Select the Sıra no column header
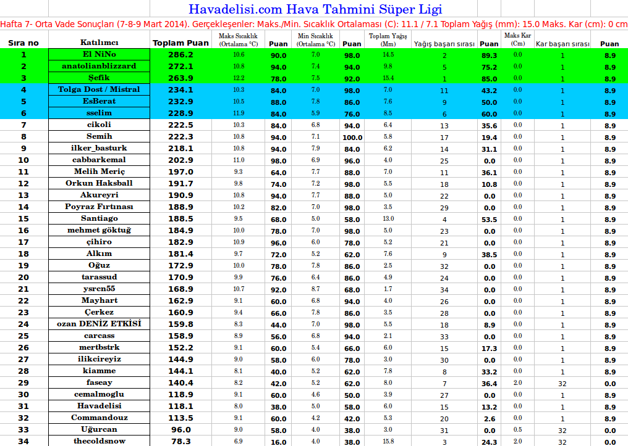This screenshot has height=446, width=628. [x=23, y=43]
